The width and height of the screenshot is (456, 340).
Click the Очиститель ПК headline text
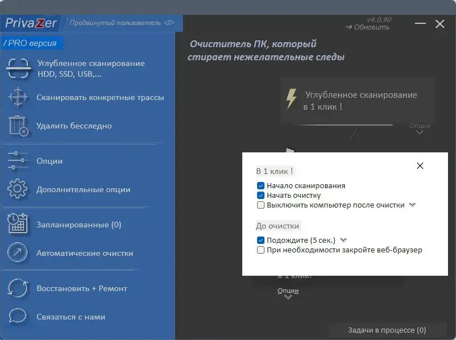[266, 50]
